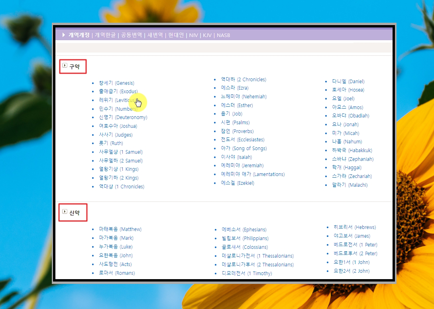
Task: Open 스가랴 (Zechariah)
Action: coord(352,176)
